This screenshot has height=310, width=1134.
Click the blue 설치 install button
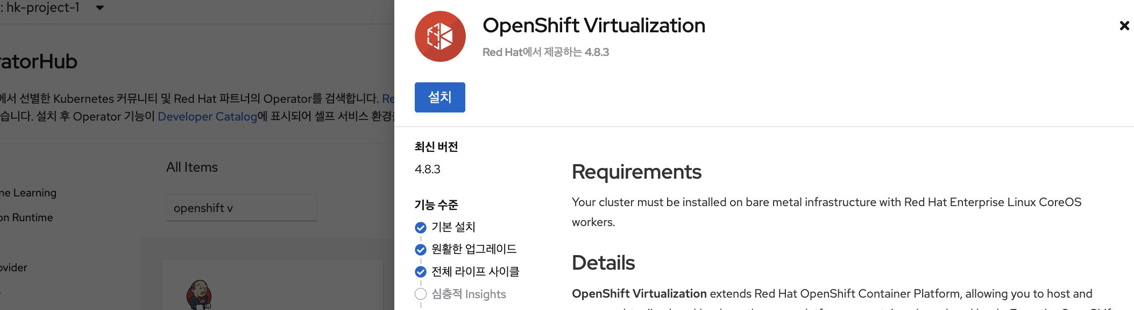pyautogui.click(x=440, y=97)
